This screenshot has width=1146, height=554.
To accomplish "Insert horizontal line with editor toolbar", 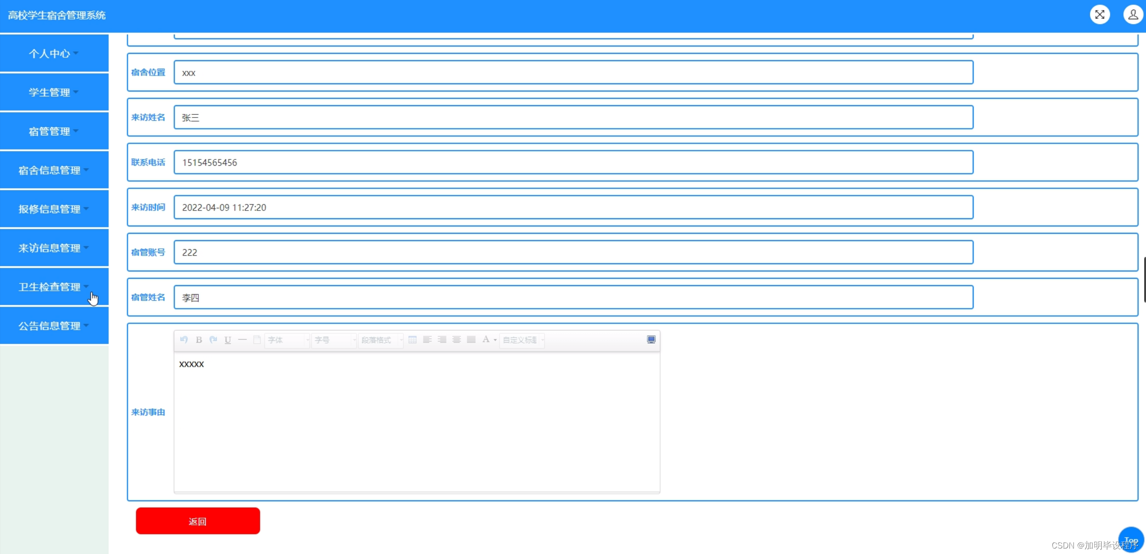I will click(243, 340).
